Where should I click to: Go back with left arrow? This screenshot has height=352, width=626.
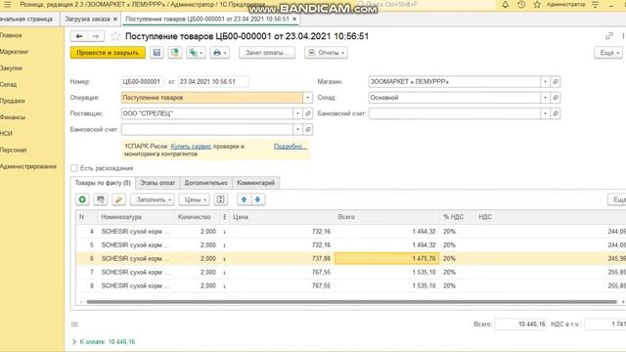tap(79, 36)
